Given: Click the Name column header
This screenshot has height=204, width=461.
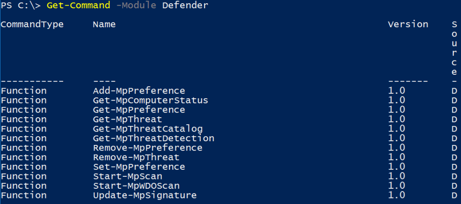Looking at the screenshot, I should 104,24.
